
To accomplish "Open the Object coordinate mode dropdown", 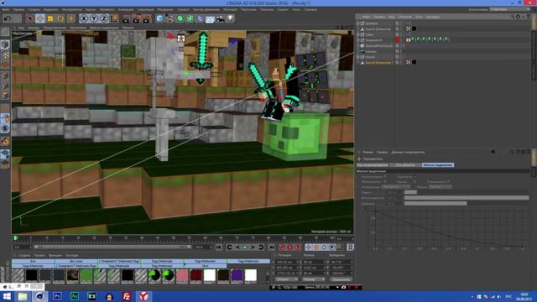I will [x=286, y=279].
